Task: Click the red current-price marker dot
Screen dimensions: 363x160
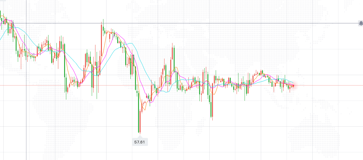Action: click(293, 86)
